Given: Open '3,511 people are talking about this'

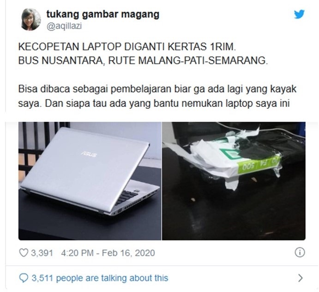Looking at the screenshot, I should pos(100,278).
